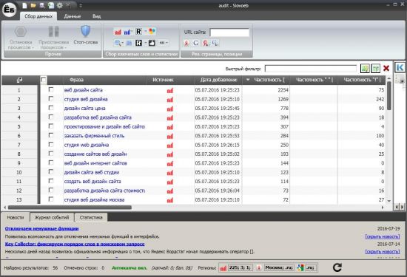Click the red Yandex Wordstat bars icon in the ribbon
Screen dimensions: 407x277
pos(118,32)
